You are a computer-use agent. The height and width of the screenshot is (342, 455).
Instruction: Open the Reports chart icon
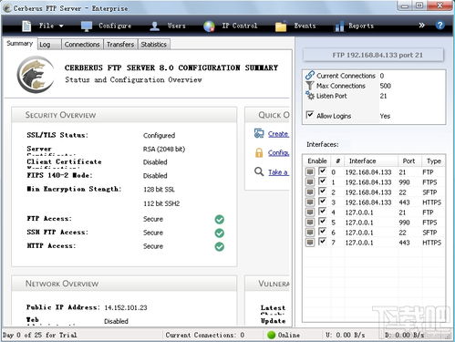click(339, 26)
